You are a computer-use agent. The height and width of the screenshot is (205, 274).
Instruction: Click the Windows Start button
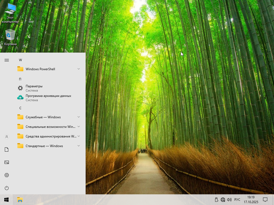6,200
